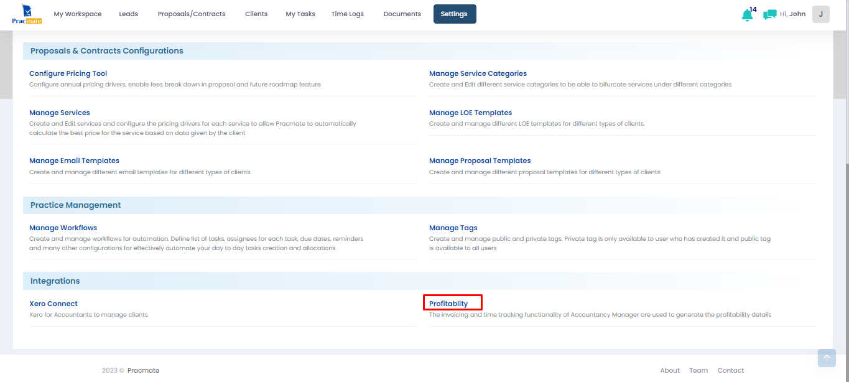
Task: Click the scroll-to-top arrow button
Action: (x=827, y=358)
